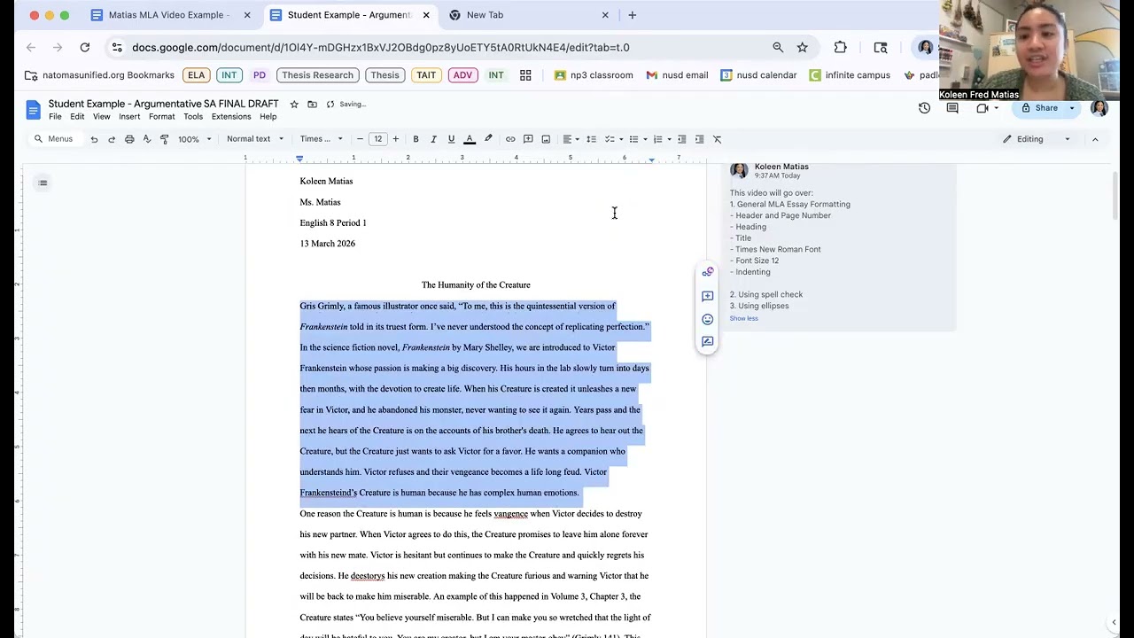Open the Format menu

point(161,117)
